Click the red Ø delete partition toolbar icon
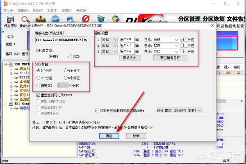Image resolution: width=246 pixels, height=164 pixels. 86,18
